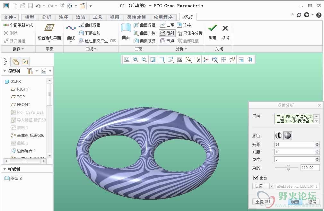Image resolution: width=324 pixels, height=211 pixels.
Task: Click the 曲线编辑 curve edit tool
Action: (x=90, y=25)
